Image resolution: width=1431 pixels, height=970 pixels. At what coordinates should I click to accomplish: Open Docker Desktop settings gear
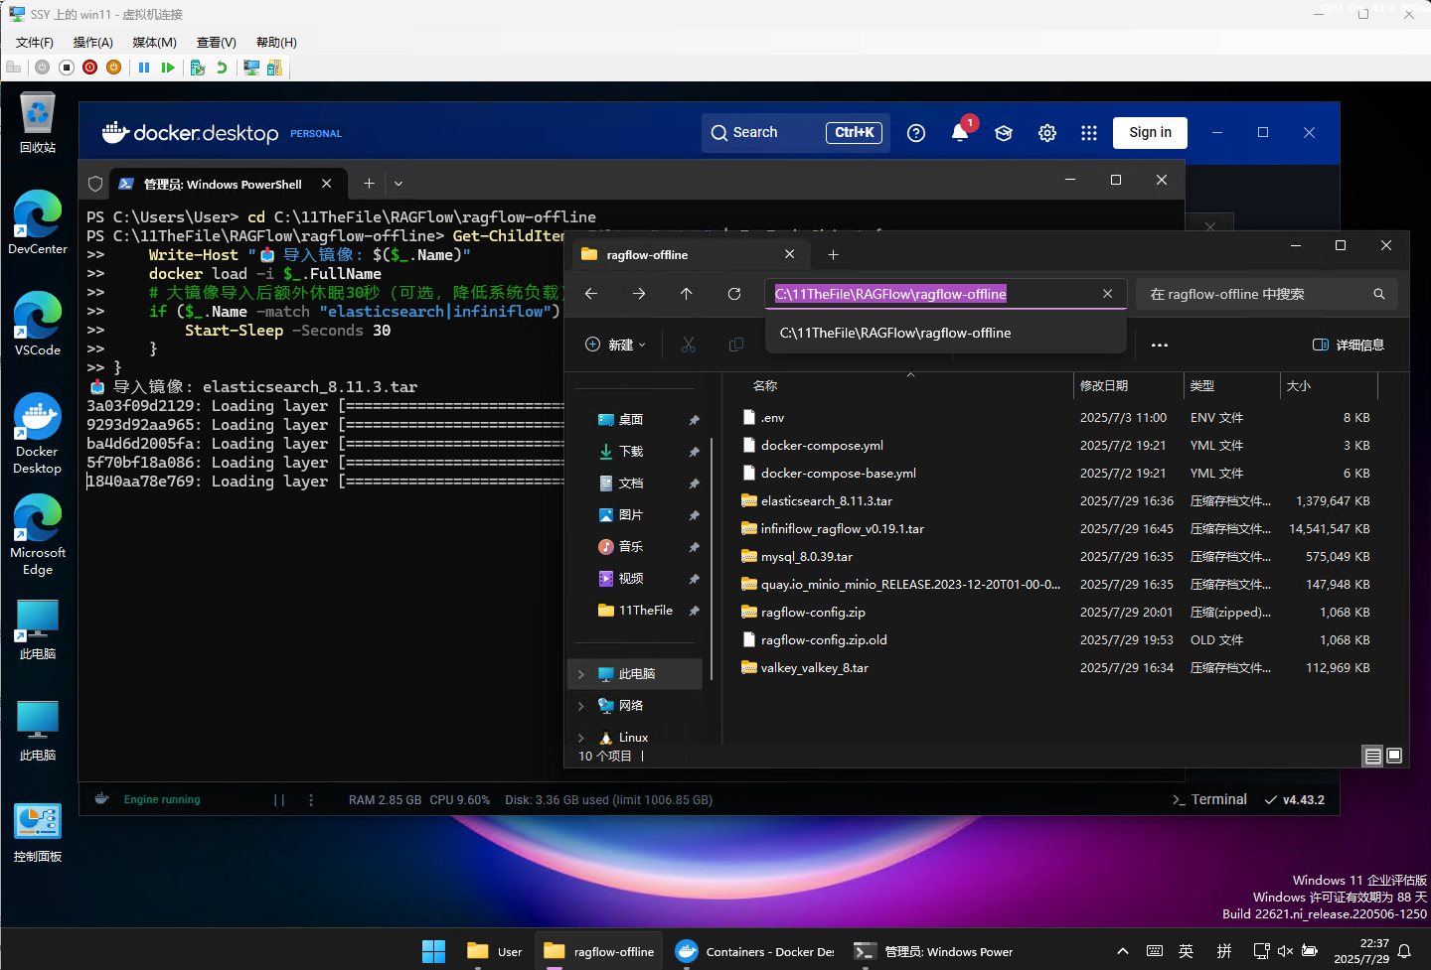pos(1047,133)
